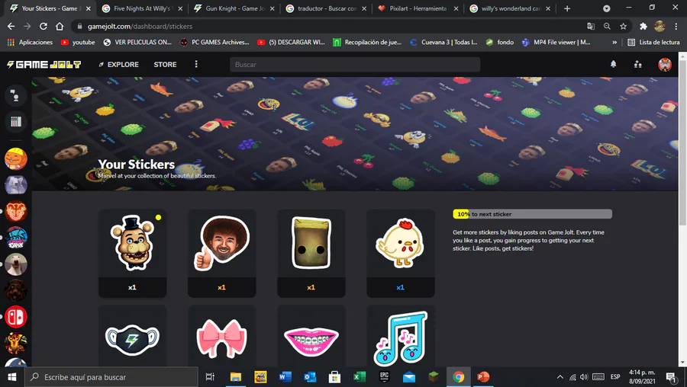Focus the Buscar search field

tap(355, 64)
